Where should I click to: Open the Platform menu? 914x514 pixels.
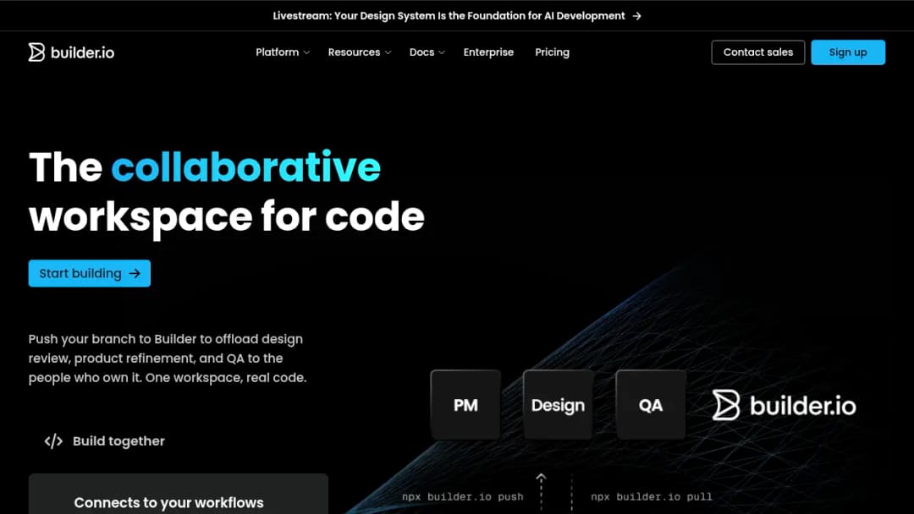283,52
